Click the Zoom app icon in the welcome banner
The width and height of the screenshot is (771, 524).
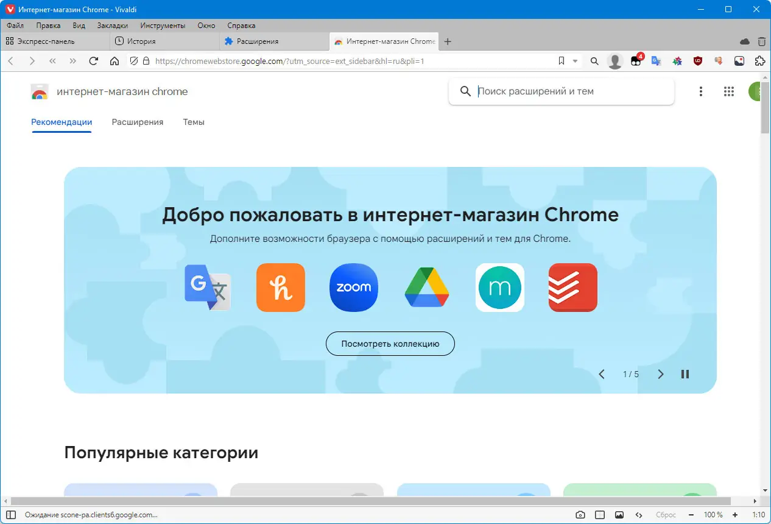coord(354,288)
